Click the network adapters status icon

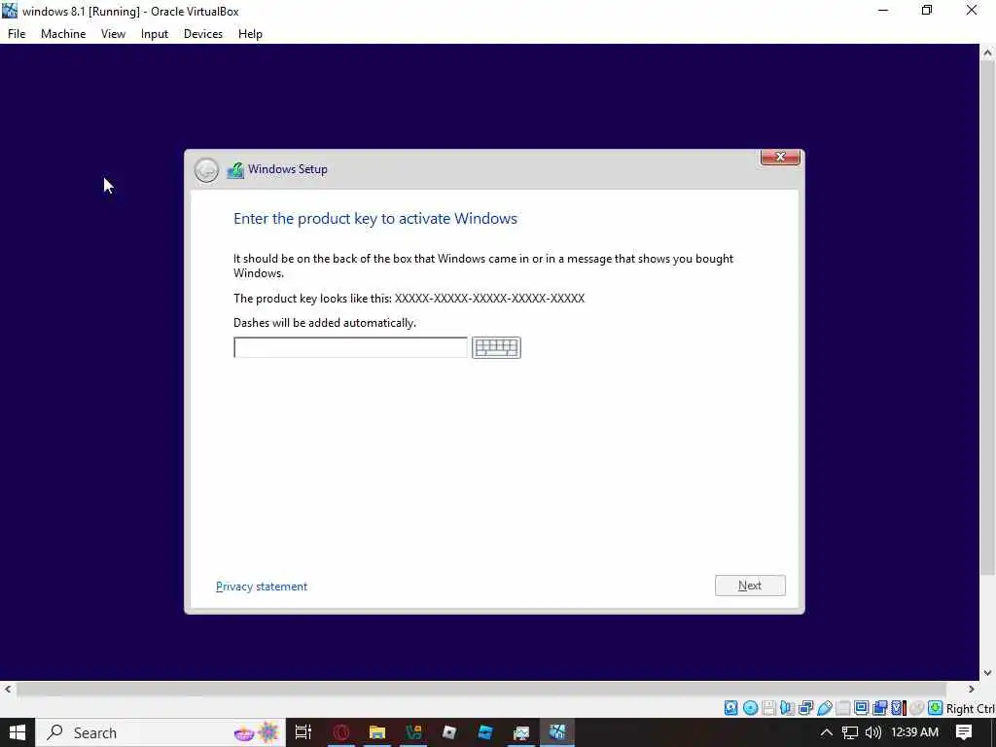click(x=806, y=708)
